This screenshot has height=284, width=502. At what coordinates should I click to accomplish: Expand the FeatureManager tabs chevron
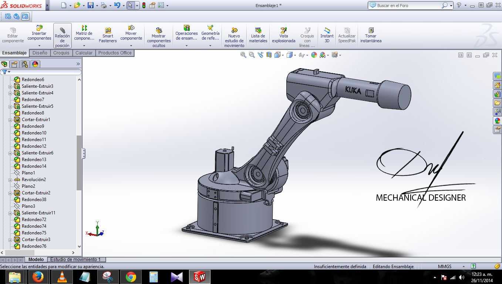tap(78, 64)
